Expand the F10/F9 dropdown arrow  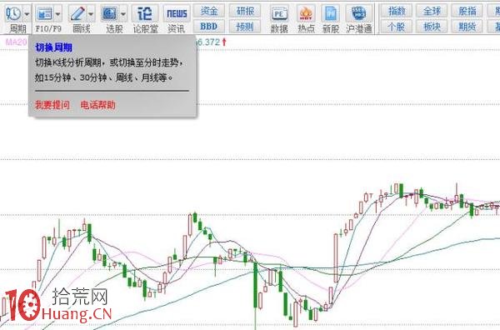(x=57, y=14)
